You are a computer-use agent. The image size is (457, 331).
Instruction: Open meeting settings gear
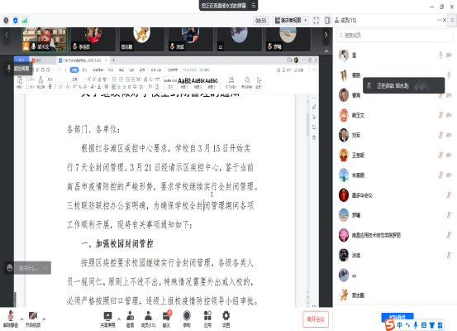[x=226, y=319]
